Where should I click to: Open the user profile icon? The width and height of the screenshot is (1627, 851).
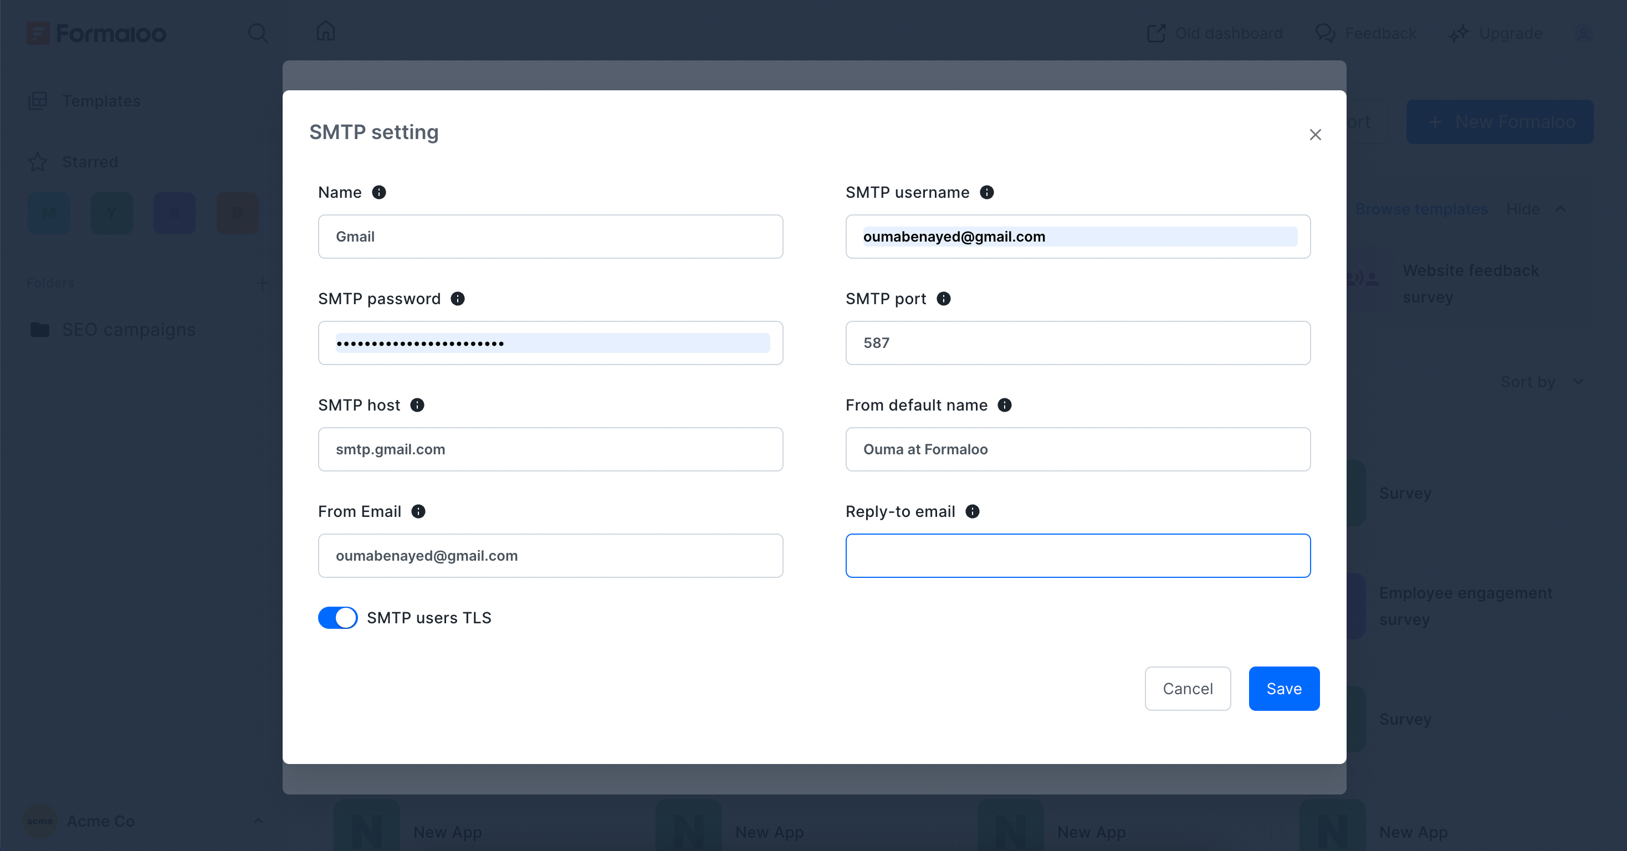click(x=1583, y=33)
